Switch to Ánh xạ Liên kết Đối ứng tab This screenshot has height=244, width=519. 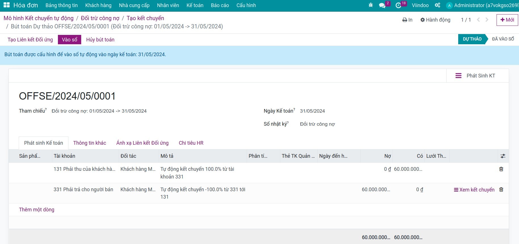click(143, 143)
